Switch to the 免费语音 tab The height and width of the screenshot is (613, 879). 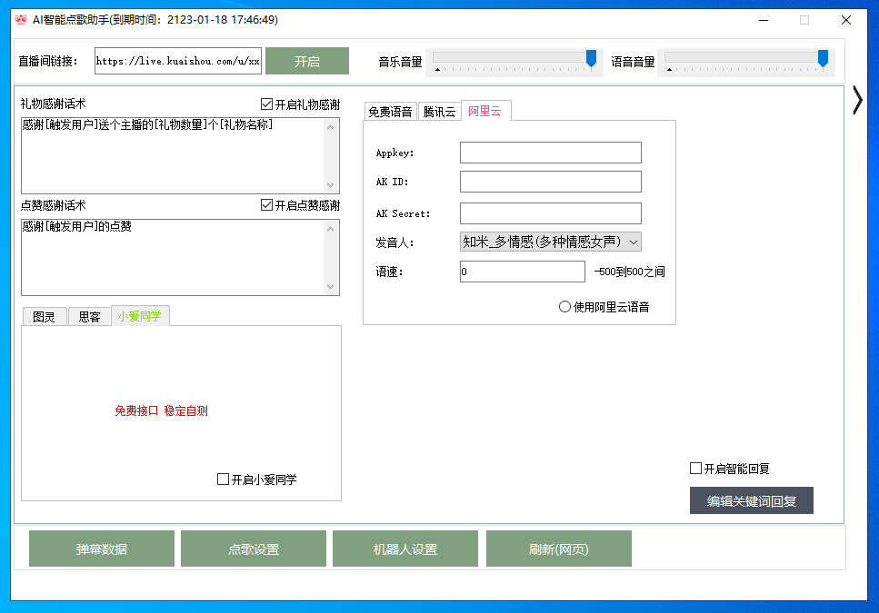coord(390,112)
